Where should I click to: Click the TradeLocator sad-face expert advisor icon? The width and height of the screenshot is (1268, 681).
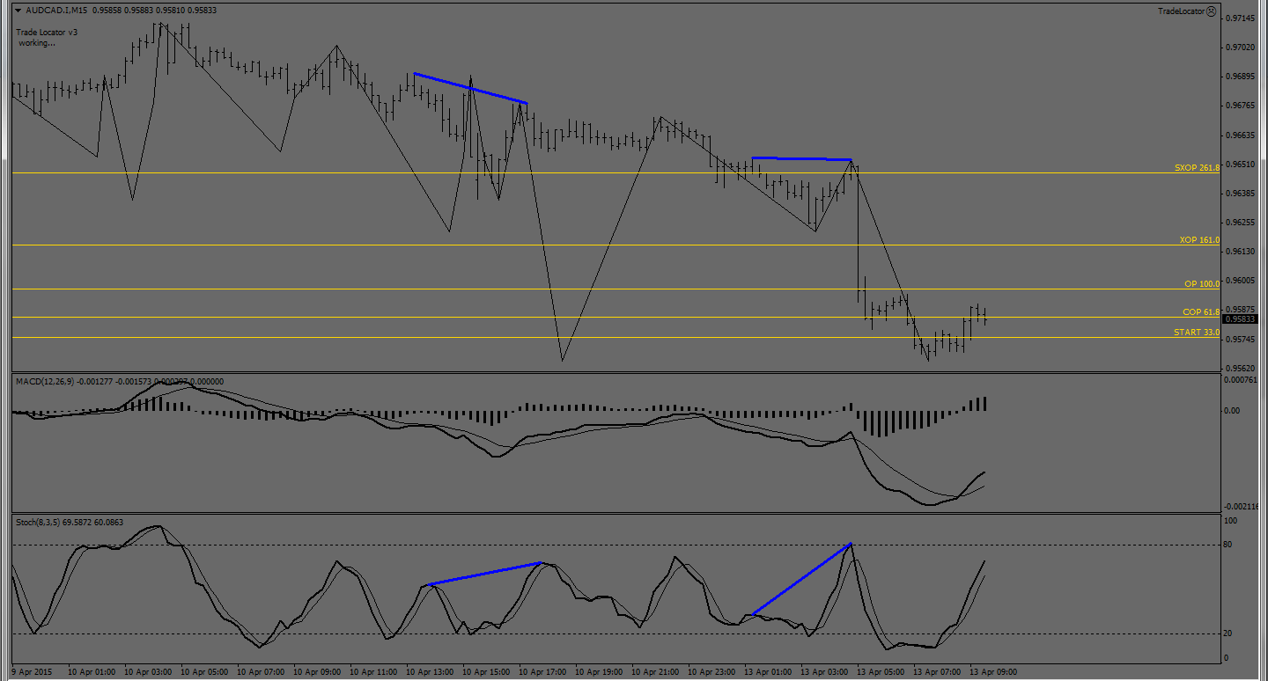[x=1211, y=11]
